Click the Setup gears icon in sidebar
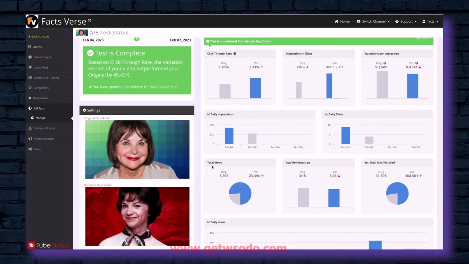 30,149
